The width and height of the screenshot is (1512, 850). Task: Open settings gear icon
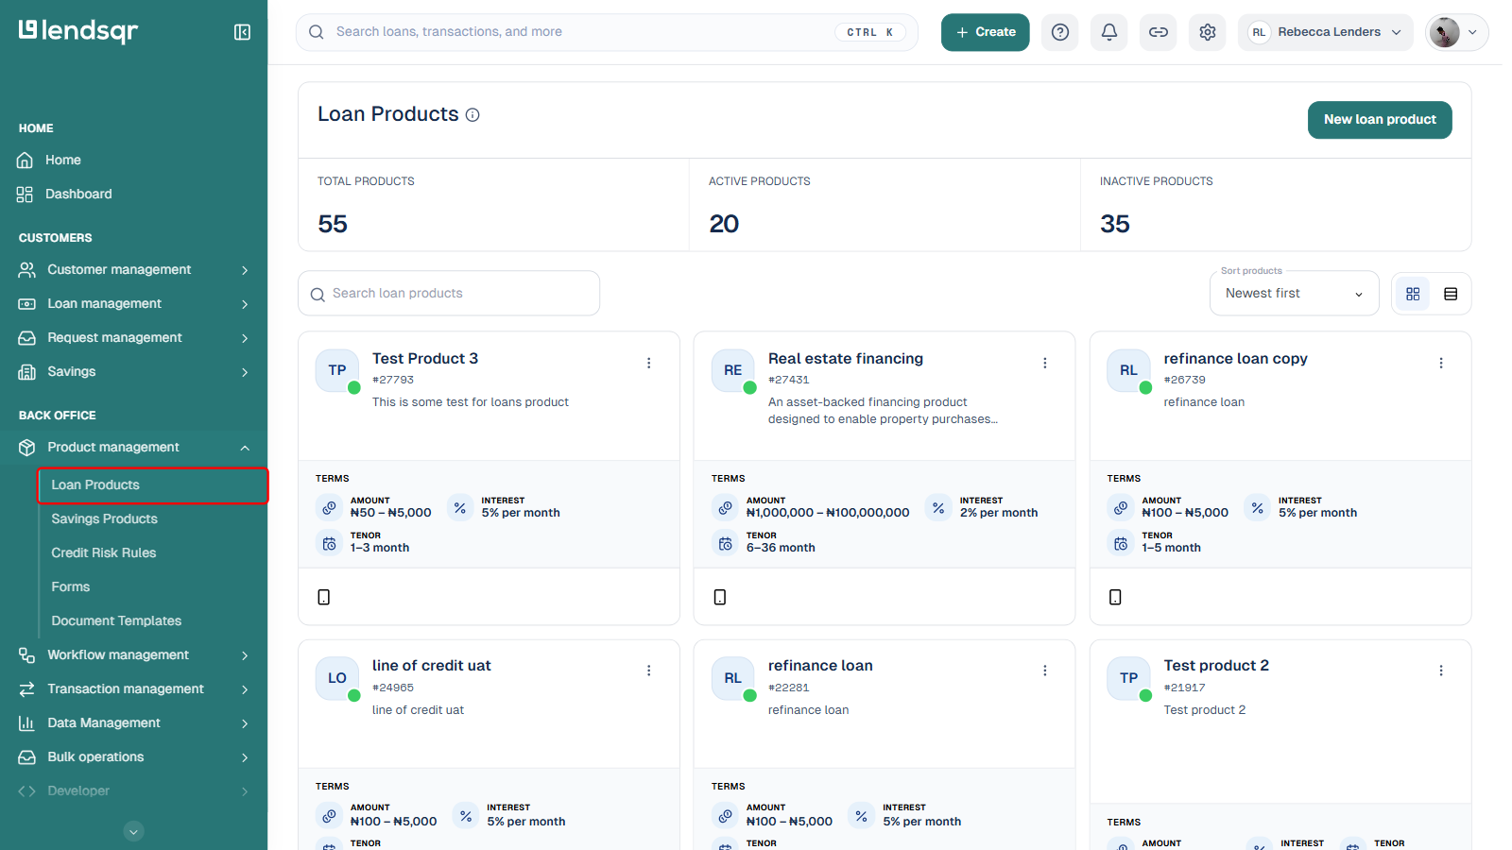coord(1208,32)
